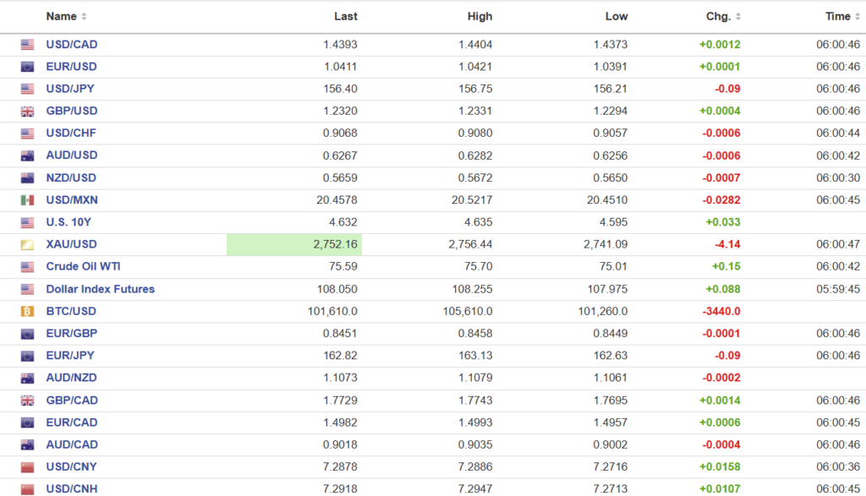This screenshot has width=866, height=496.
Task: Open the Dollar Index Futures link
Action: click(100, 289)
